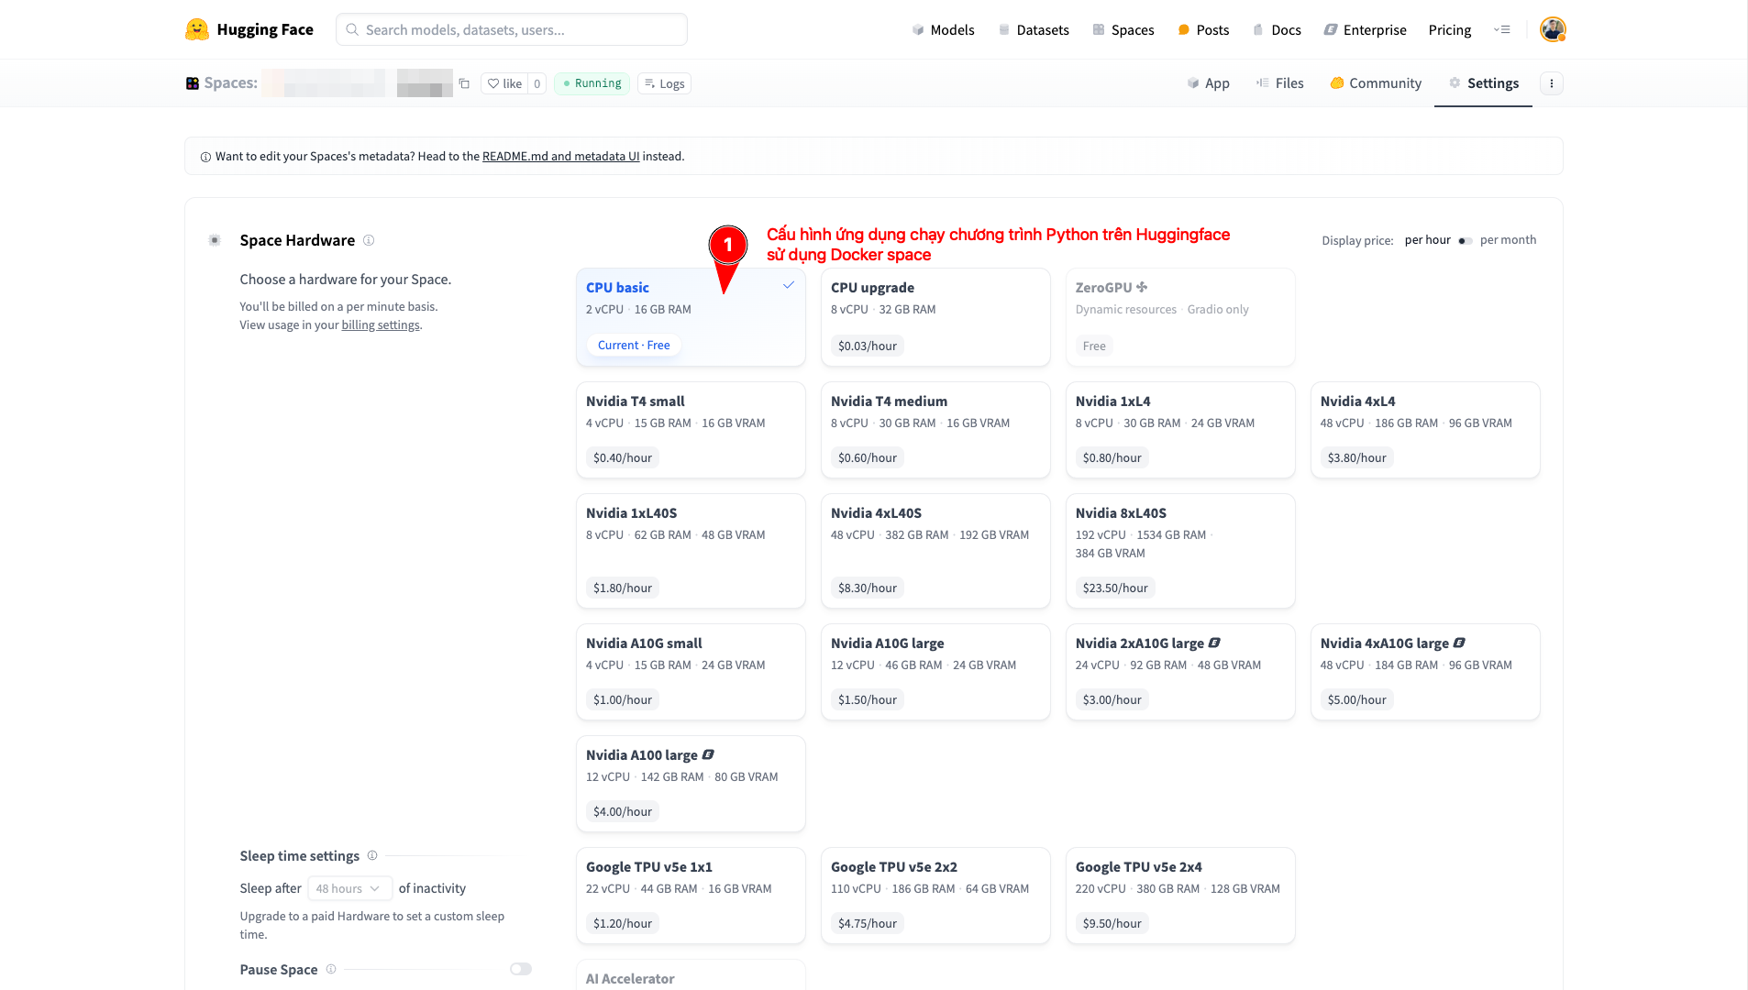Click info icon beside Sleep time settings
Viewport: 1748px width, 990px height.
pos(372,855)
